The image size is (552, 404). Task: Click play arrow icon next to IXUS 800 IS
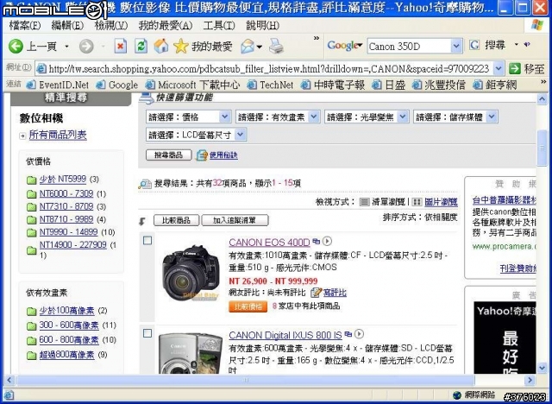[x=359, y=333]
